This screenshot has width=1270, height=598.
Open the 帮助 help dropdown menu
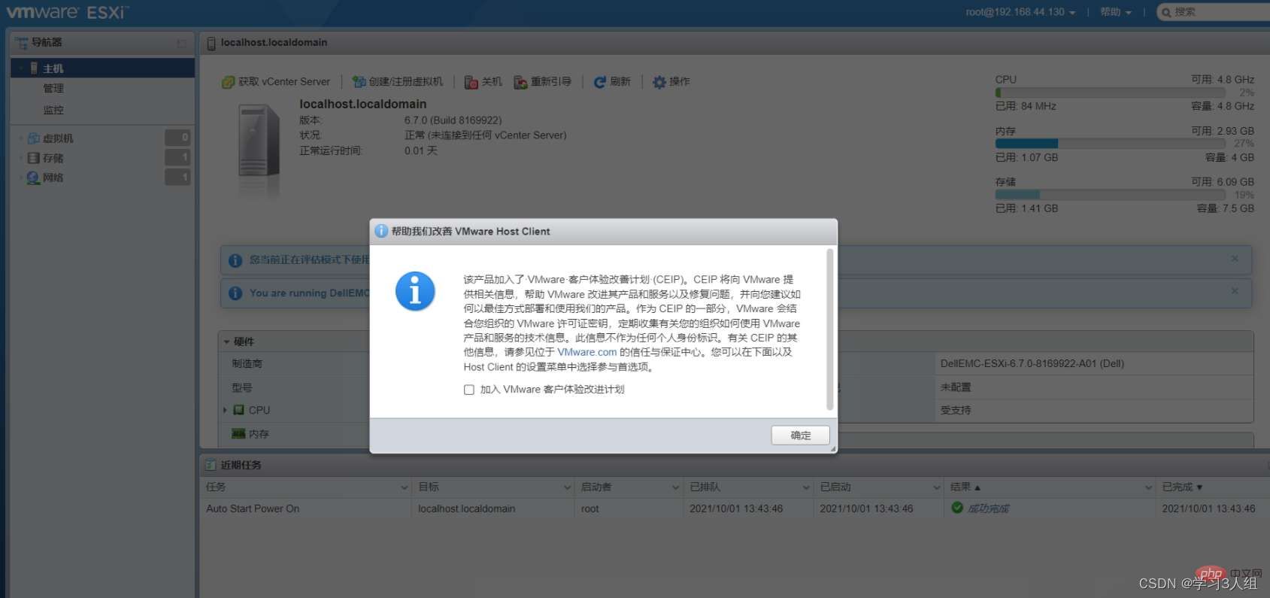pos(1116,12)
